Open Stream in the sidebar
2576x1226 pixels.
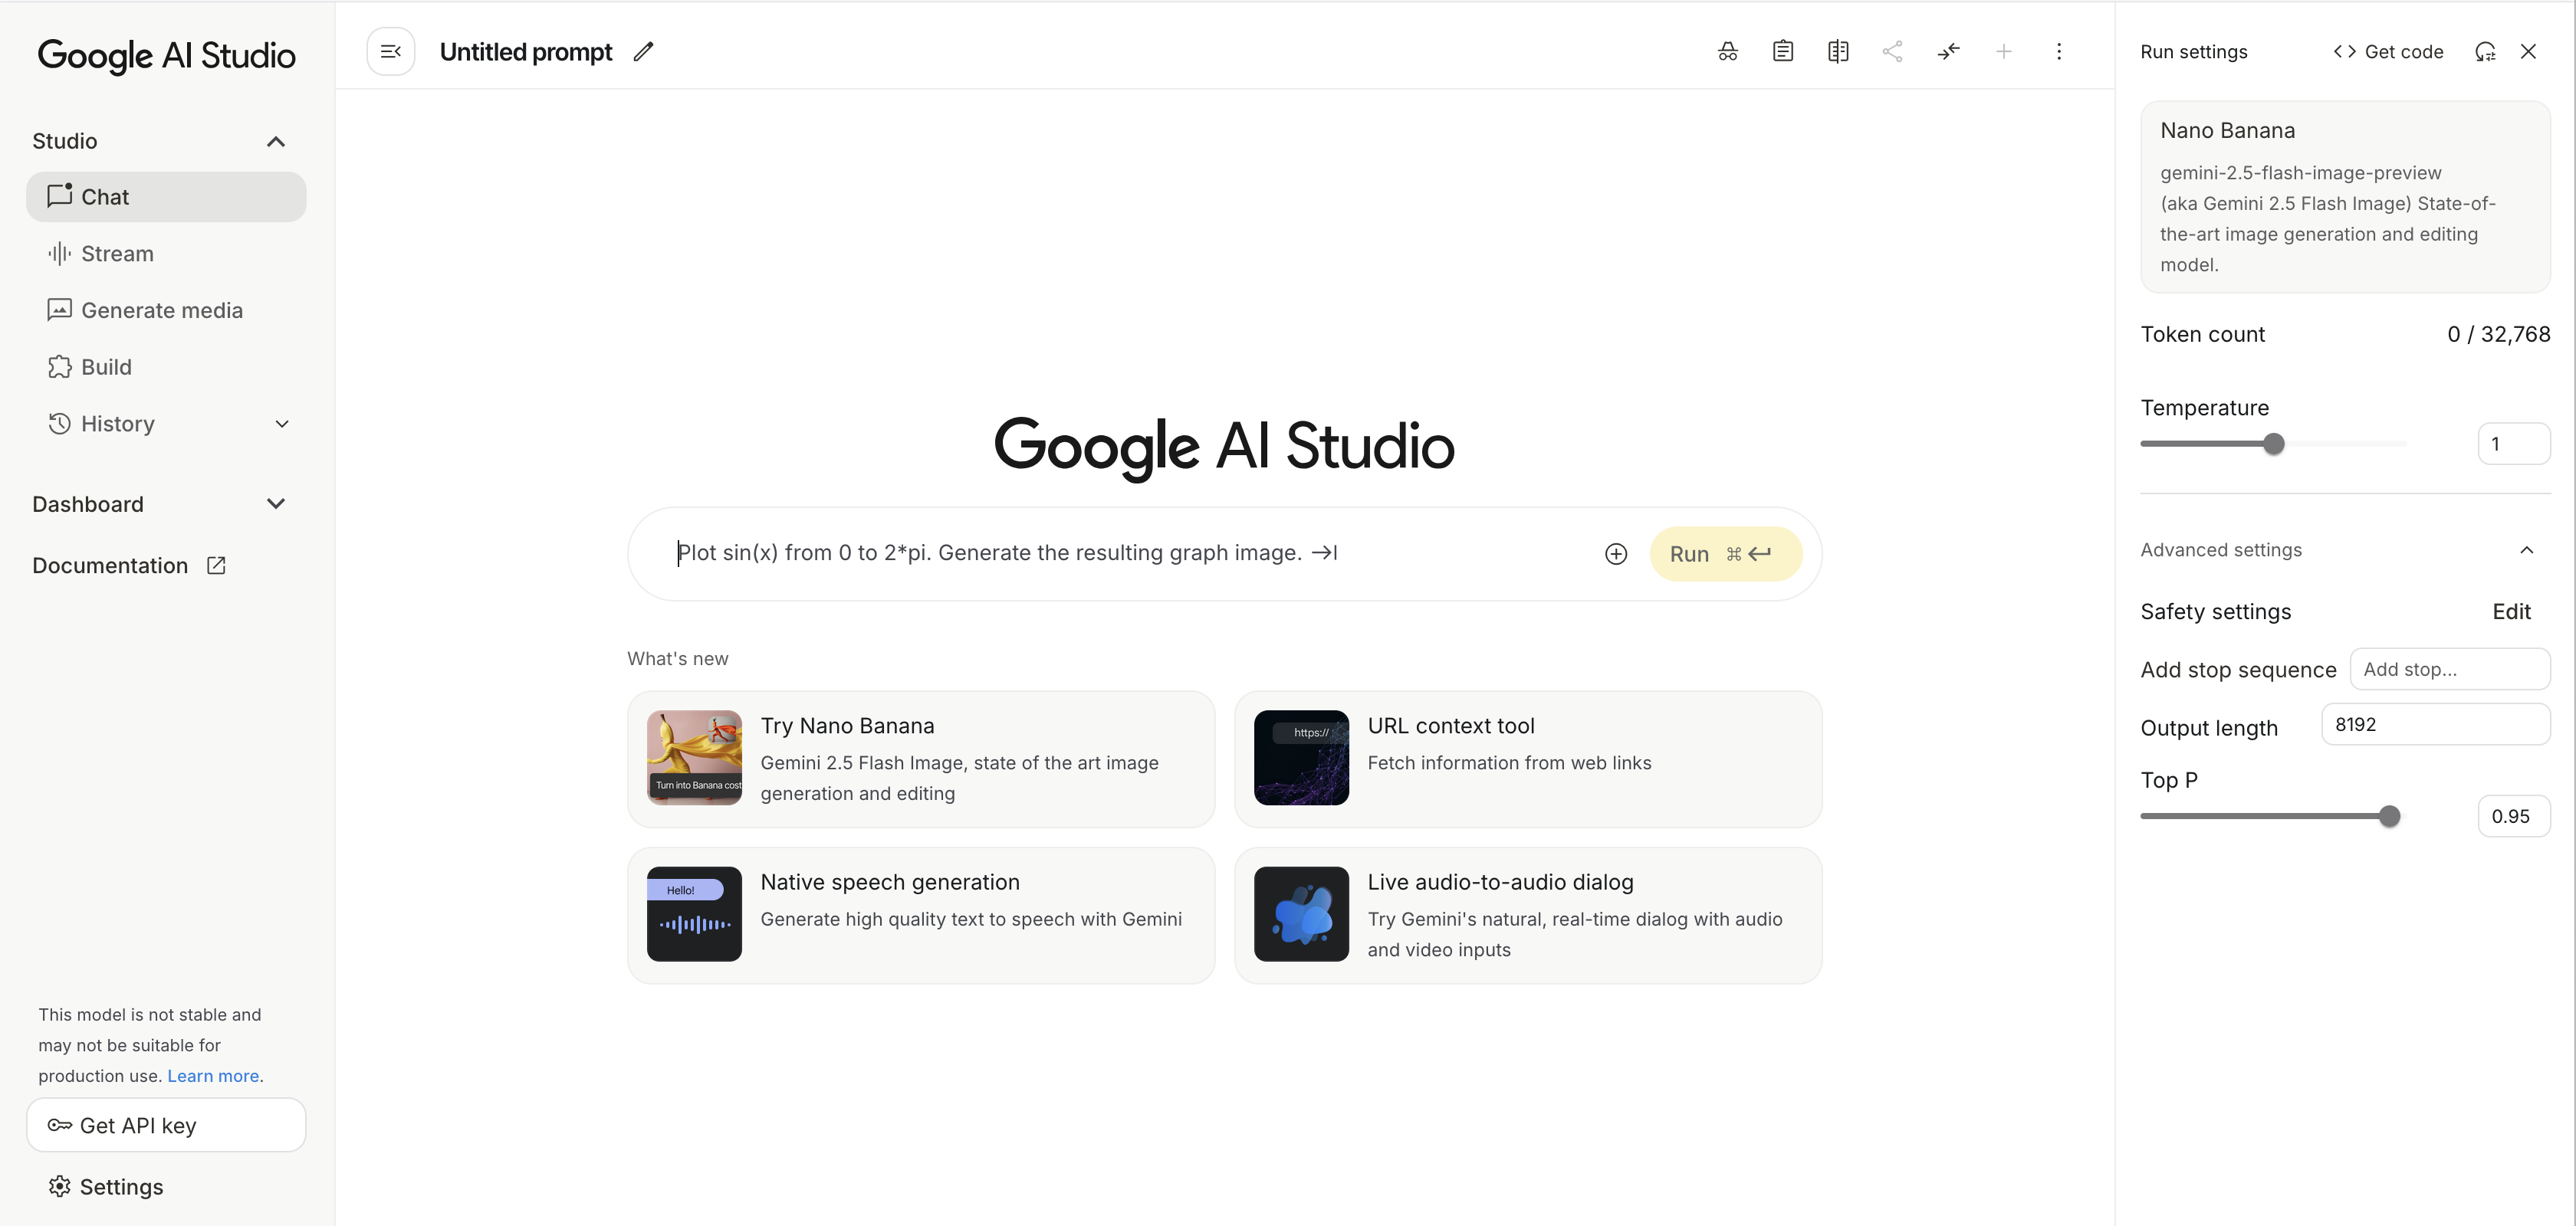166,254
